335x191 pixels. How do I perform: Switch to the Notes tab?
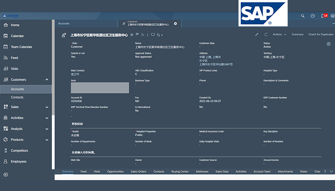point(304,171)
